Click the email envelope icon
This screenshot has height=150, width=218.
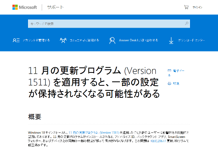click(x=169, y=71)
